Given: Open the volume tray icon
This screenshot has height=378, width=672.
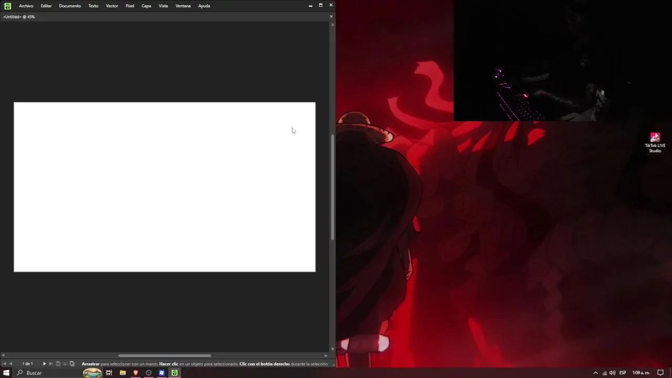Looking at the screenshot, I should click(x=612, y=373).
